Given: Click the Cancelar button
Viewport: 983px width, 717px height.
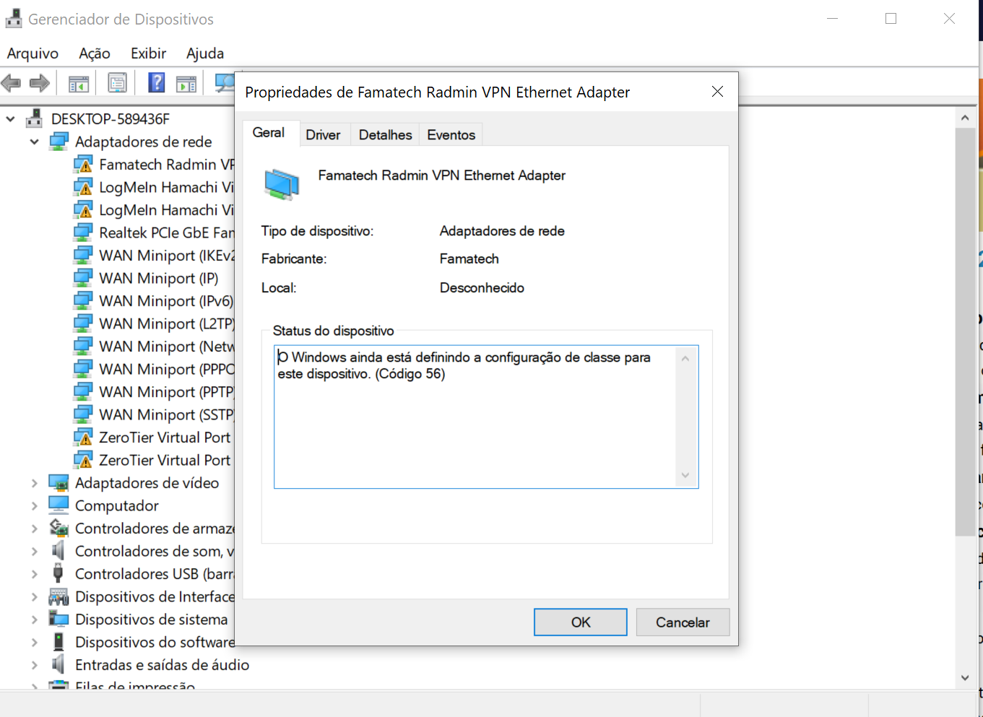Looking at the screenshot, I should point(683,622).
